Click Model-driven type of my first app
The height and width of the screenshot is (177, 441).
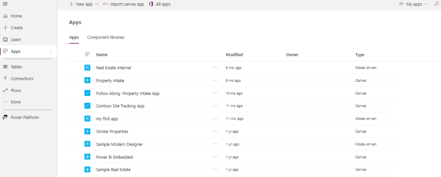366,119
